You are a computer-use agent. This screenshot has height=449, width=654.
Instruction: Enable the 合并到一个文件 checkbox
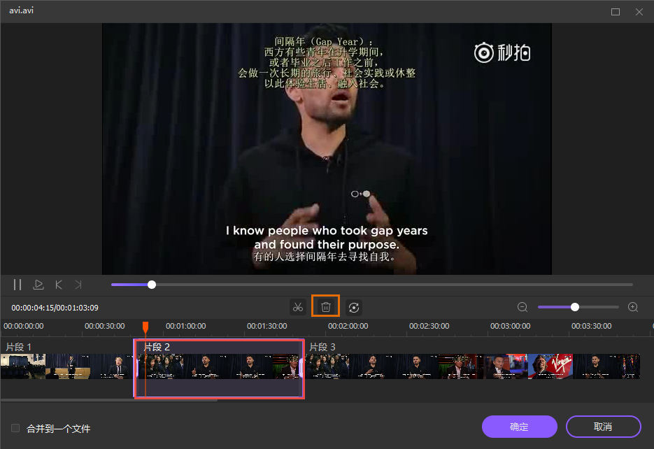click(15, 428)
